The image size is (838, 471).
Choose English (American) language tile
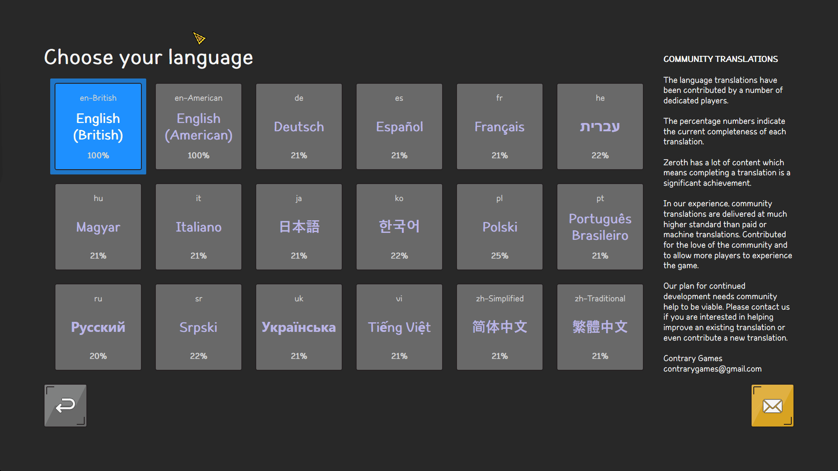pyautogui.click(x=199, y=126)
